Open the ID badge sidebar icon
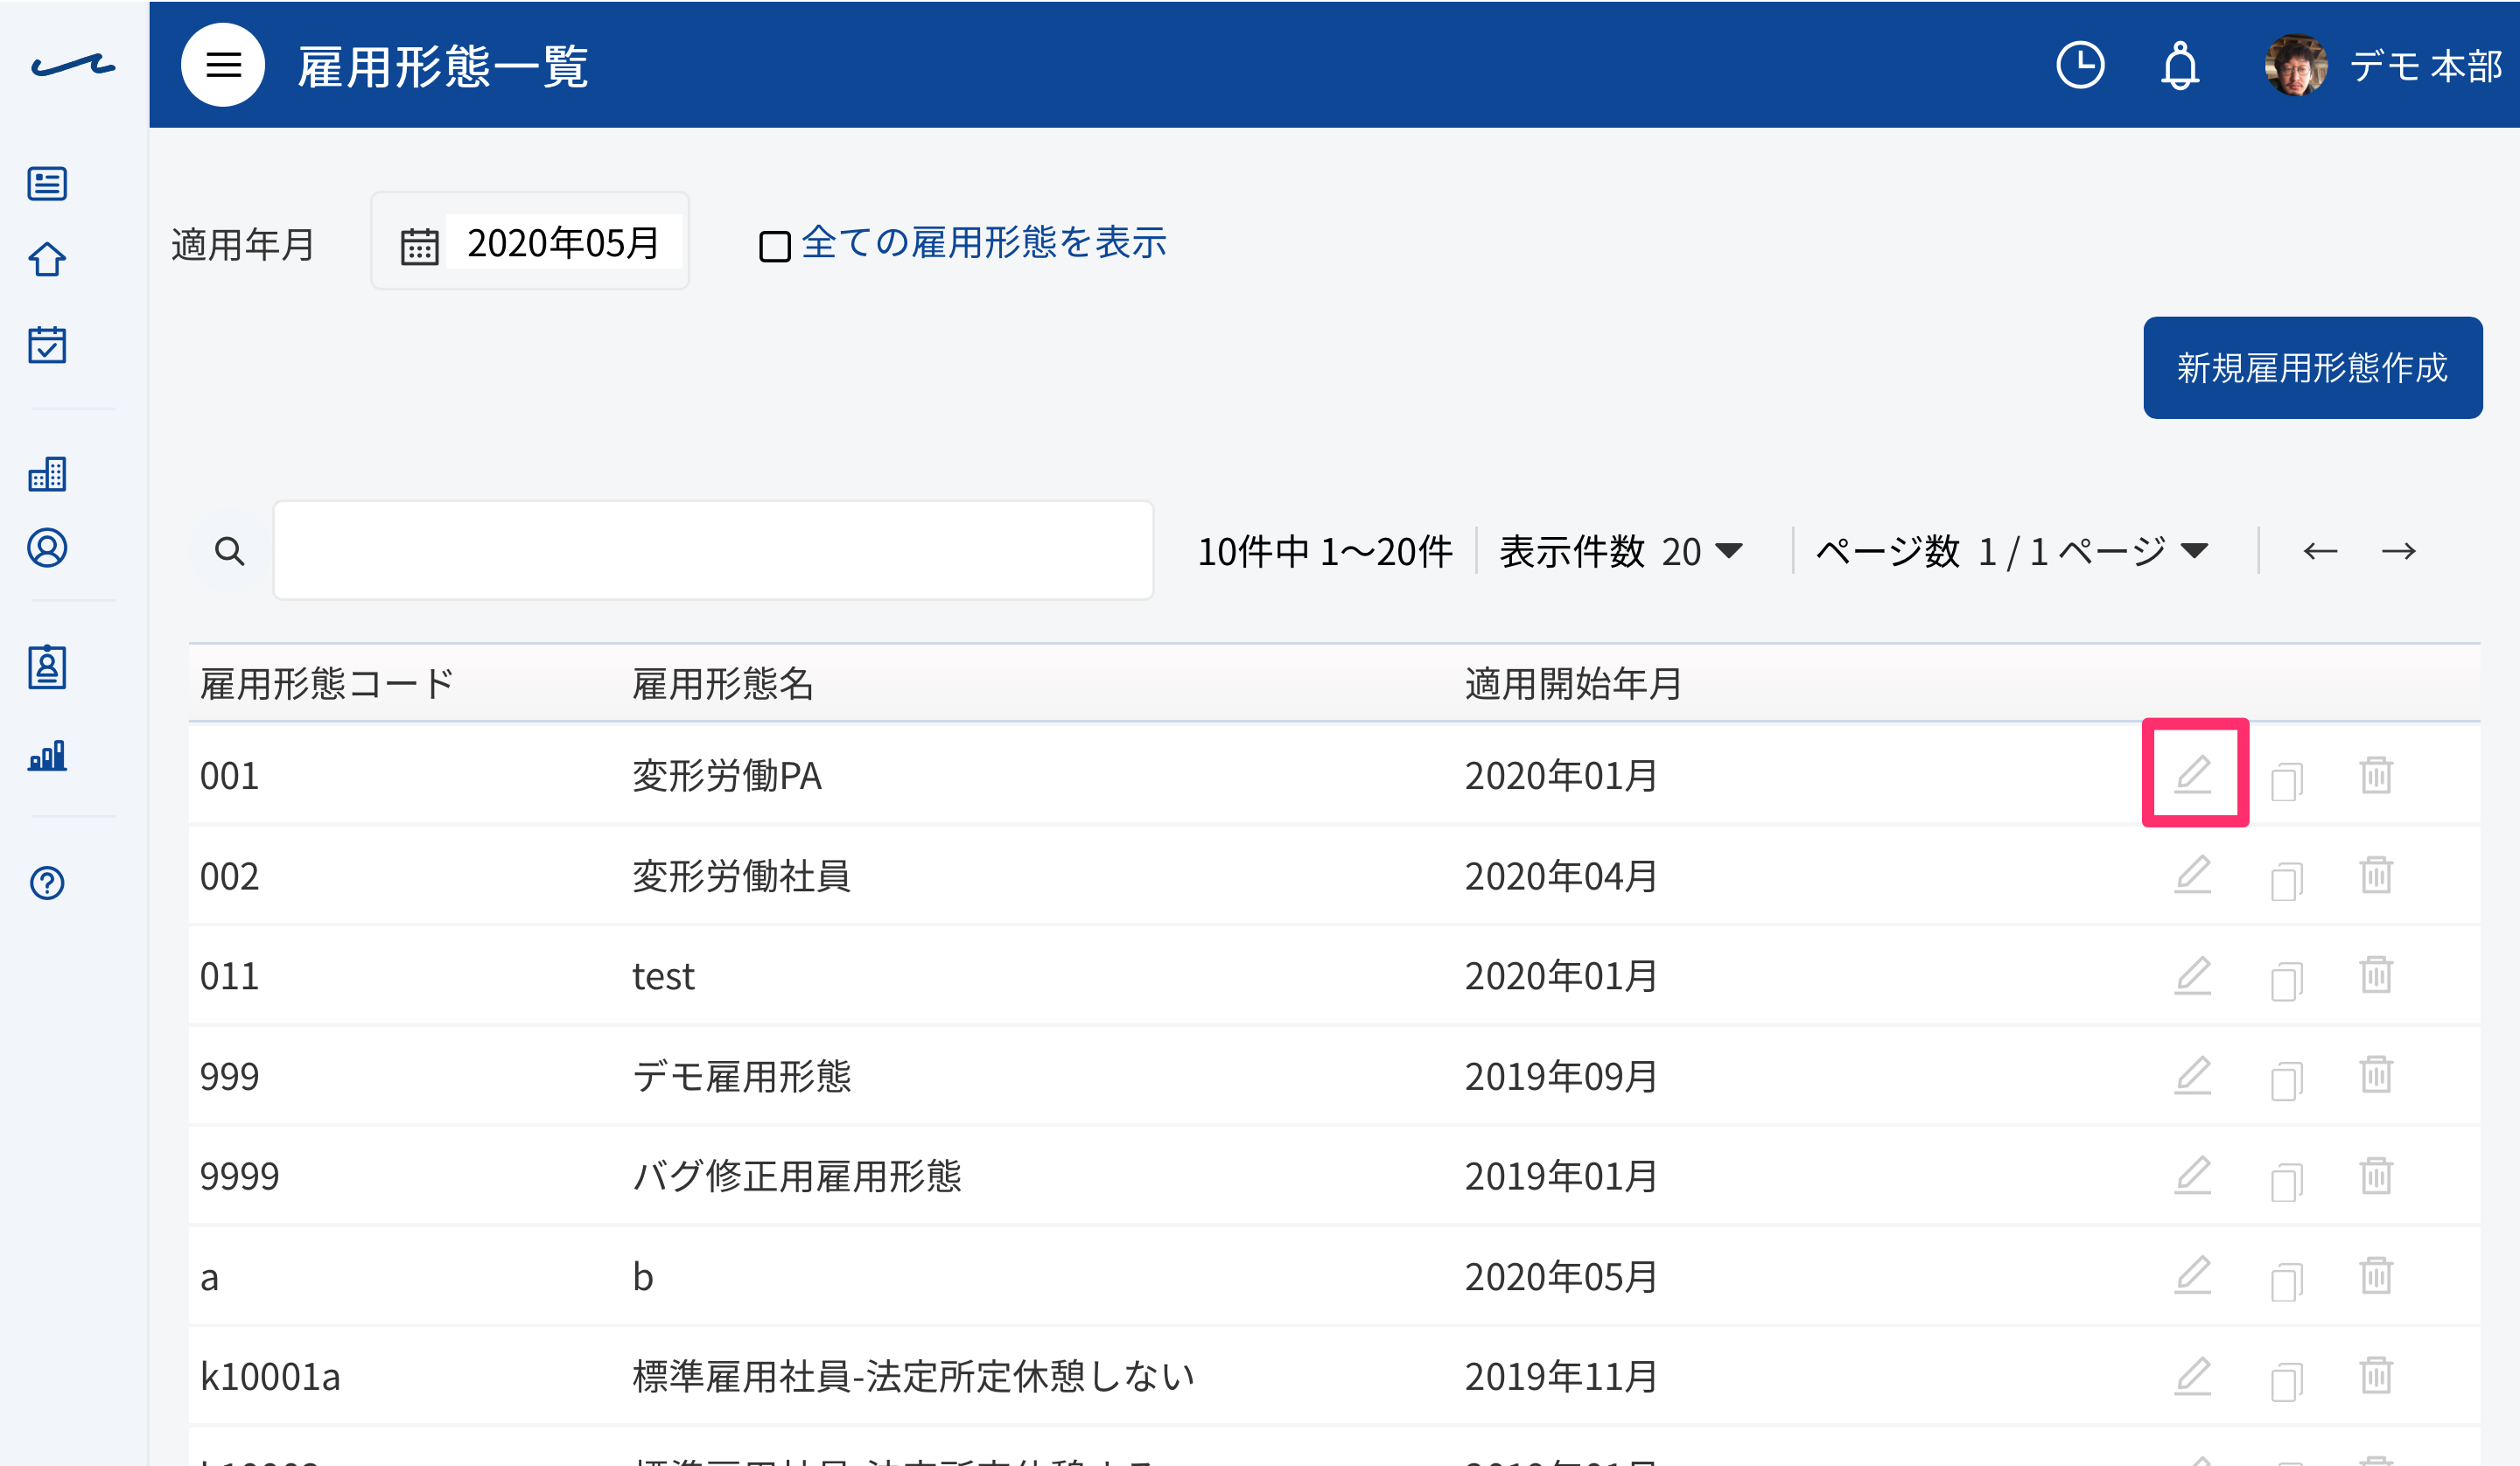Viewport: 2520px width, 1466px height. pyautogui.click(x=47, y=667)
